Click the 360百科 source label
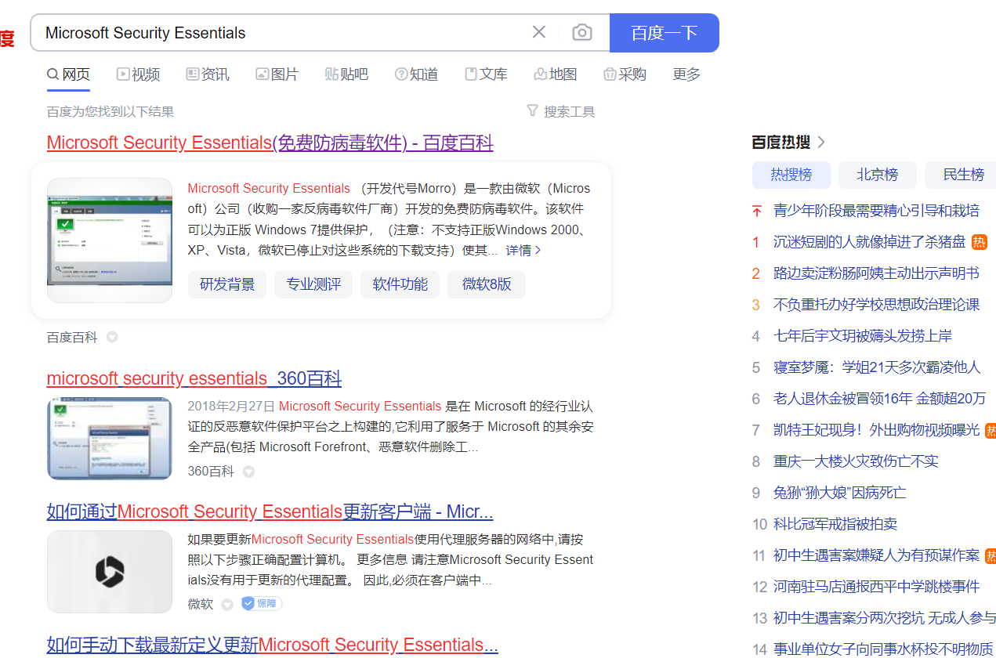This screenshot has height=658, width=996. point(211,472)
